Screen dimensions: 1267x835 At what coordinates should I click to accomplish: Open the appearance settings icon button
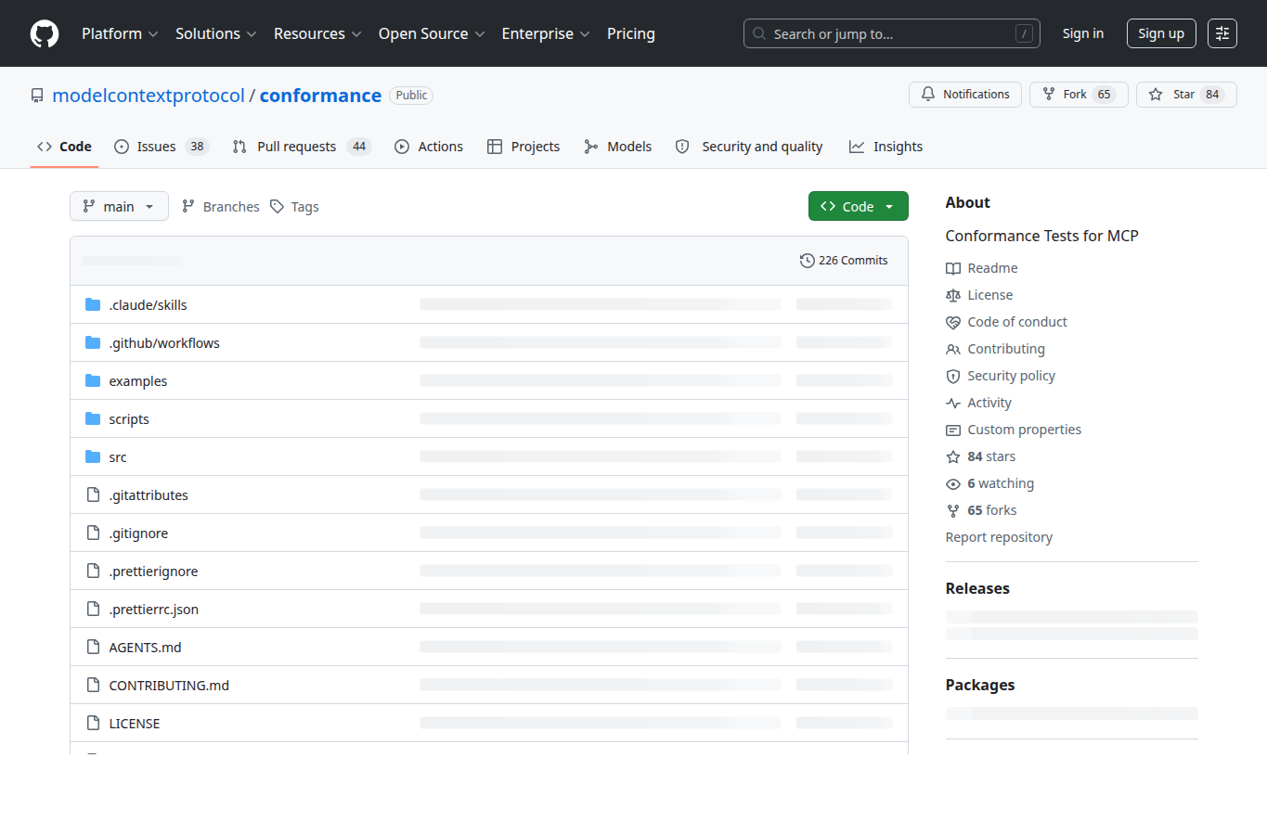(1222, 33)
